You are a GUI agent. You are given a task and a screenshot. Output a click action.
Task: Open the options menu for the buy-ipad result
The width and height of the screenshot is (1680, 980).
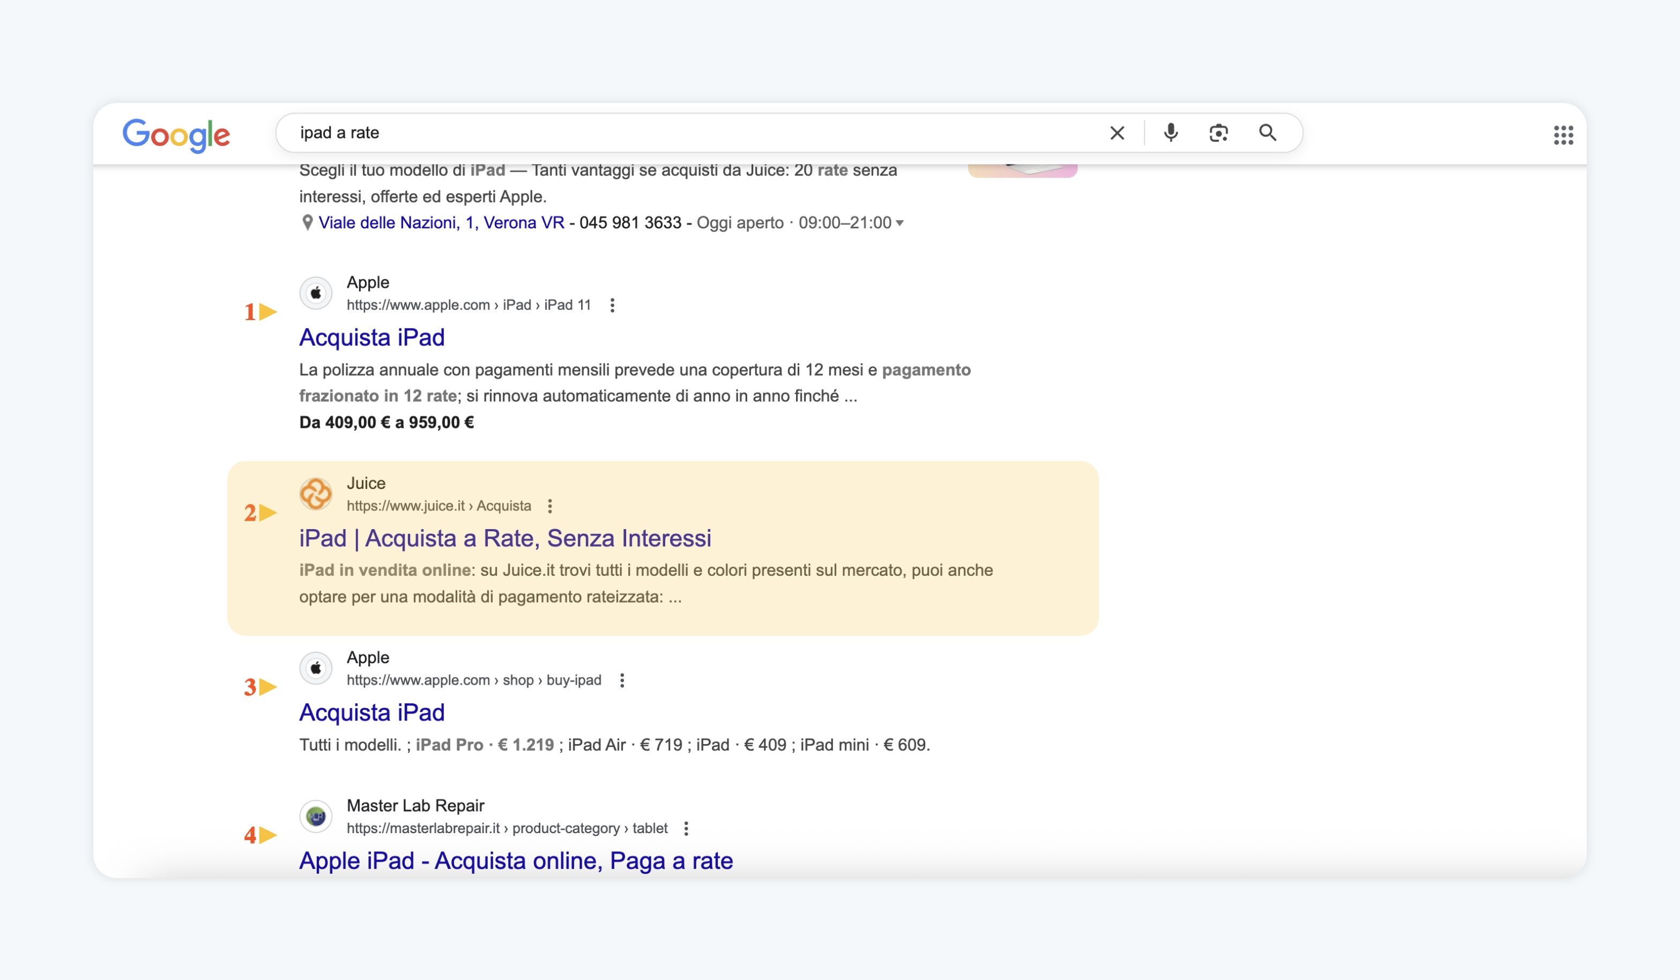[622, 681]
